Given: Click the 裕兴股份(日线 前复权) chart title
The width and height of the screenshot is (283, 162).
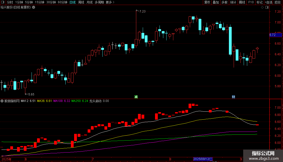Looking at the screenshot, I should [x=16, y=7].
